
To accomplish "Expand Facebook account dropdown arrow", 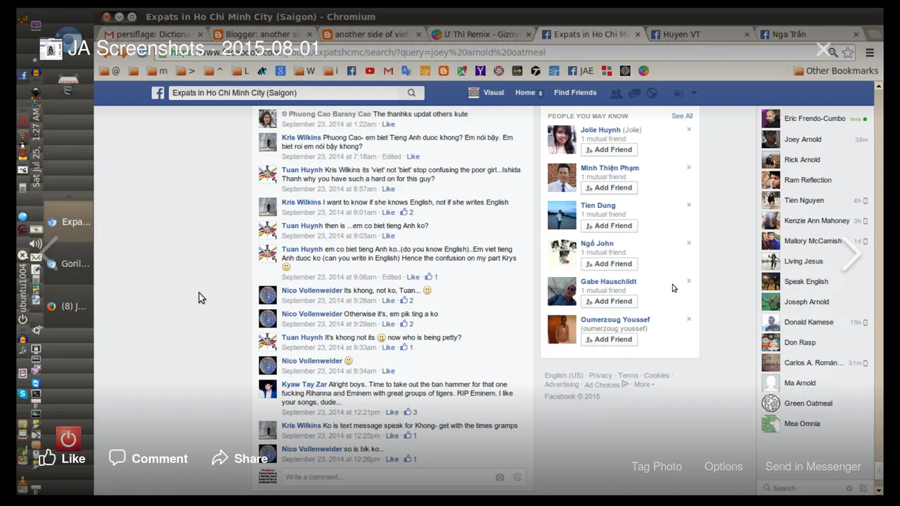I will (x=694, y=93).
